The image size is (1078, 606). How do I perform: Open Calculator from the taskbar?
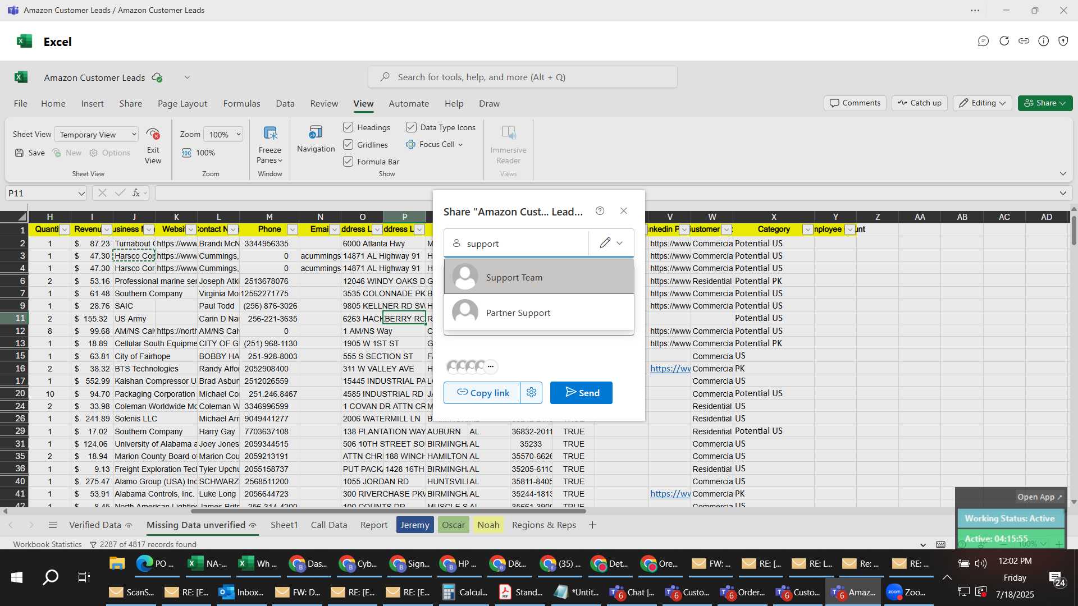[465, 592]
